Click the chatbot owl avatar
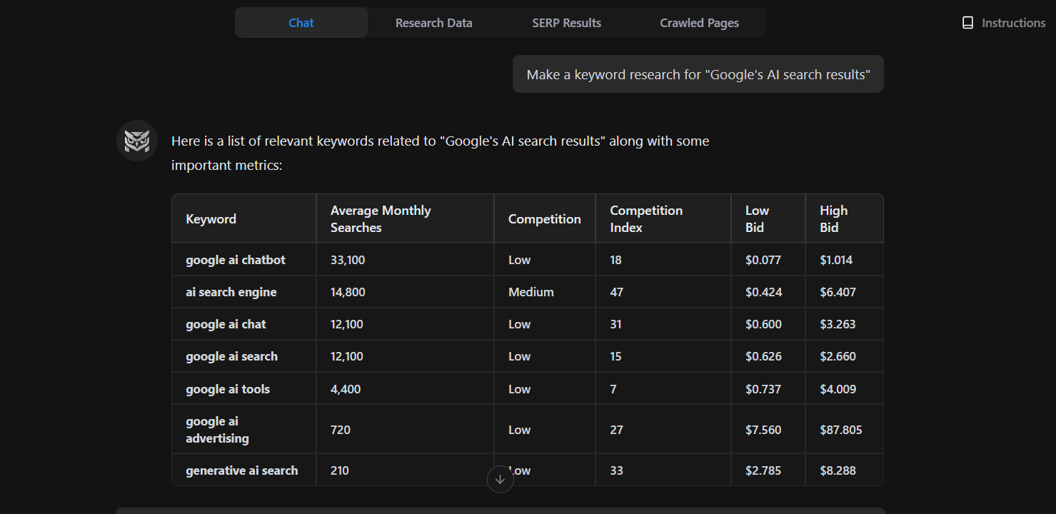The width and height of the screenshot is (1056, 514). click(x=136, y=140)
